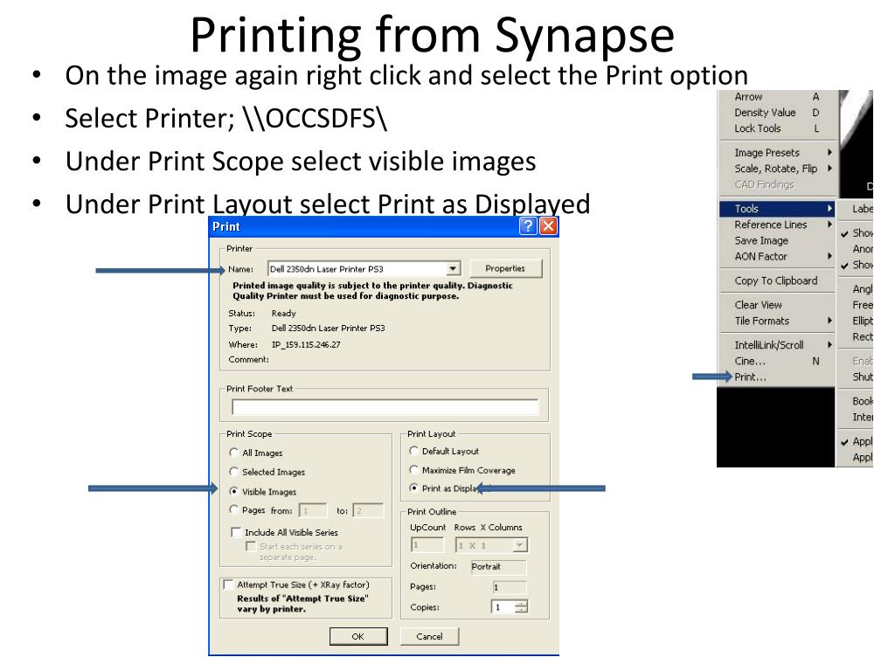Select Print as Displayed radio button
Image resolution: width=895 pixels, height=671 pixels.
click(x=413, y=488)
